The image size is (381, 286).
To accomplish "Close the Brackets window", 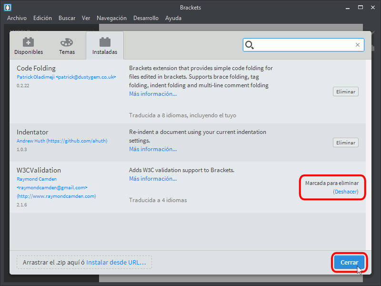I will coord(373,8).
